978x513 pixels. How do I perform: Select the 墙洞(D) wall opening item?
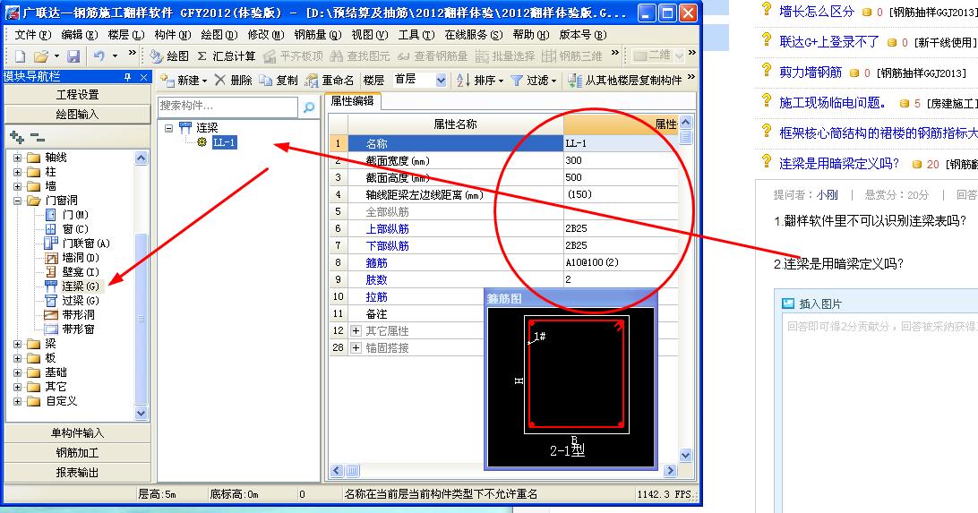[73, 258]
